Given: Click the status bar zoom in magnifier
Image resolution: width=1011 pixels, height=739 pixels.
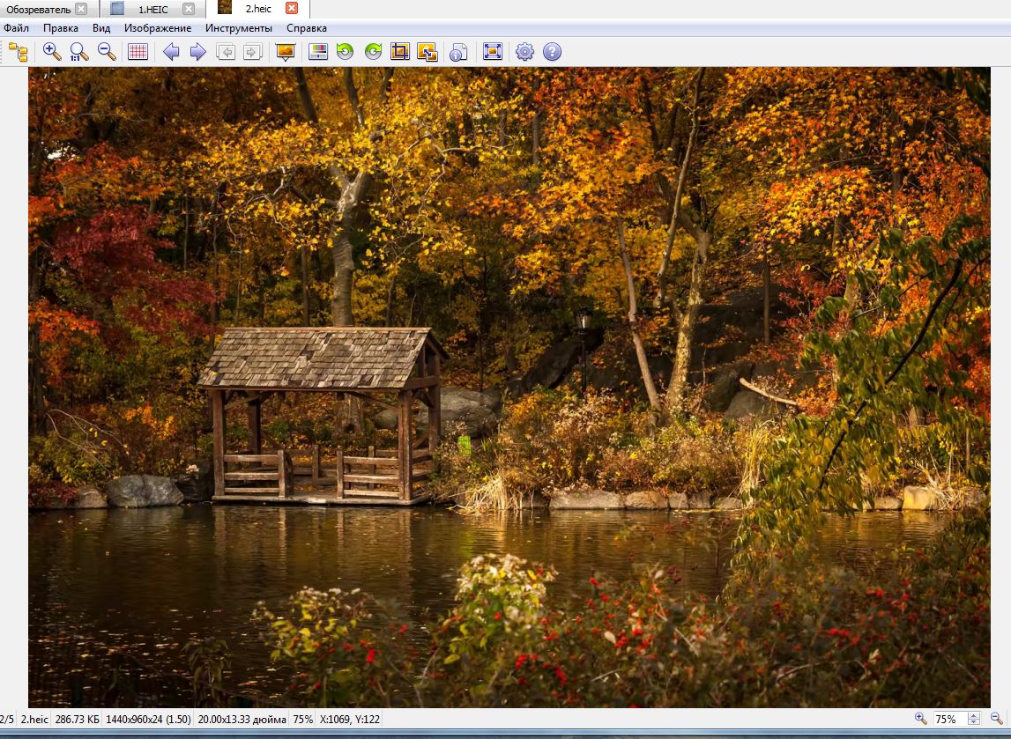Looking at the screenshot, I should [920, 719].
